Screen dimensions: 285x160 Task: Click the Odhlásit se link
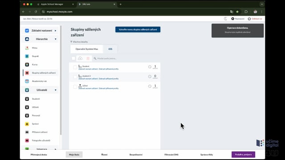(x=257, y=19)
